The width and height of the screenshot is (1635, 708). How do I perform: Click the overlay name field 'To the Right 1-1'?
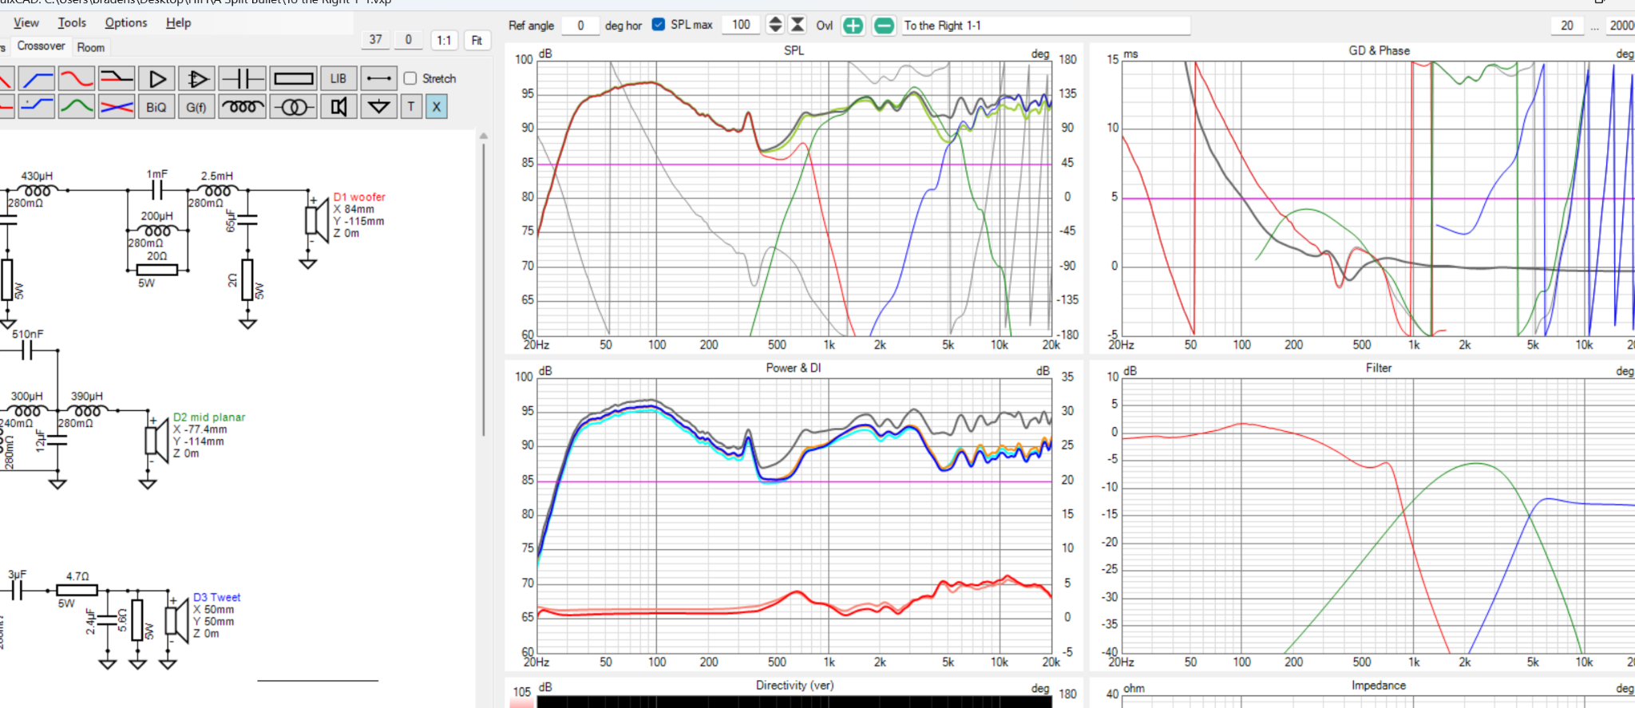pyautogui.click(x=1046, y=26)
